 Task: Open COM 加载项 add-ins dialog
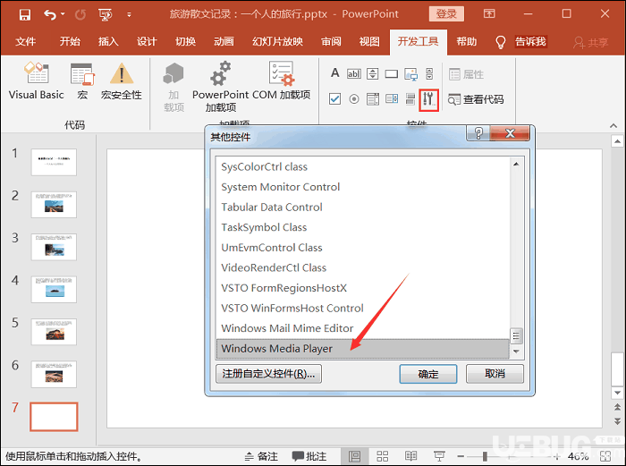[281, 80]
